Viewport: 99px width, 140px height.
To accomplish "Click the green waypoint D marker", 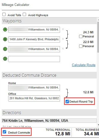I will click(x=5, y=59).
